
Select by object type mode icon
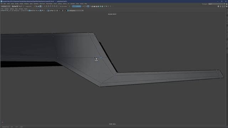38,6
